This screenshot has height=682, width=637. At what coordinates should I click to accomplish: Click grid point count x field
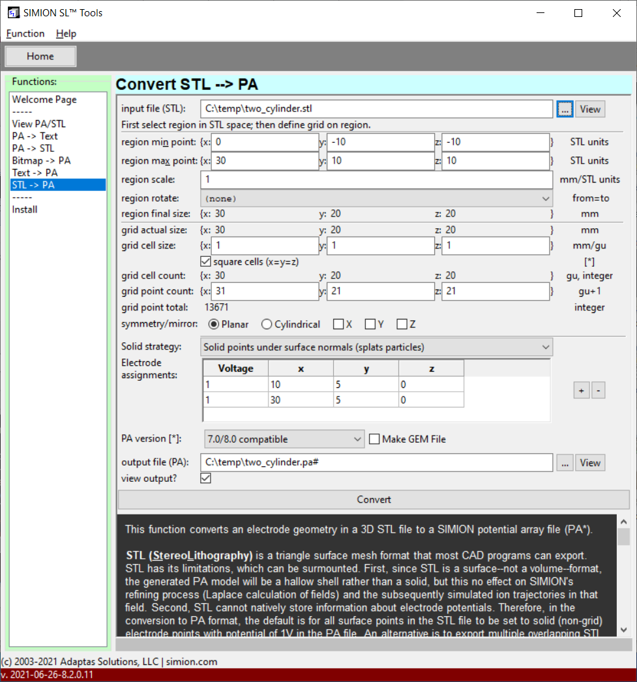[265, 291]
